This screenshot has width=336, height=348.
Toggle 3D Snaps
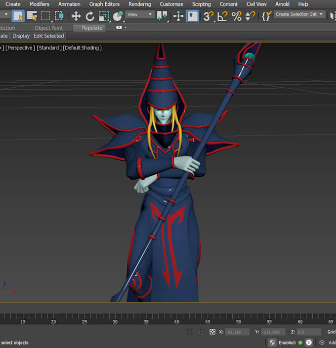(208, 16)
